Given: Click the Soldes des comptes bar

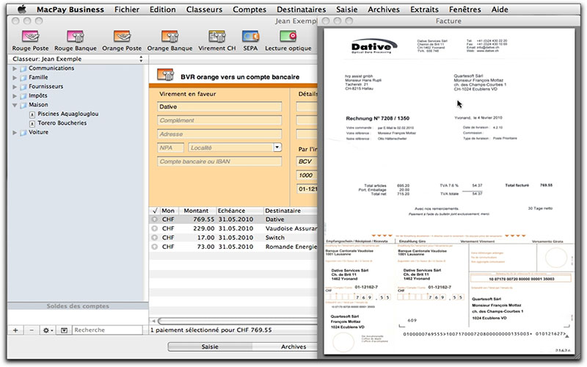Looking at the screenshot, I should point(78,306).
